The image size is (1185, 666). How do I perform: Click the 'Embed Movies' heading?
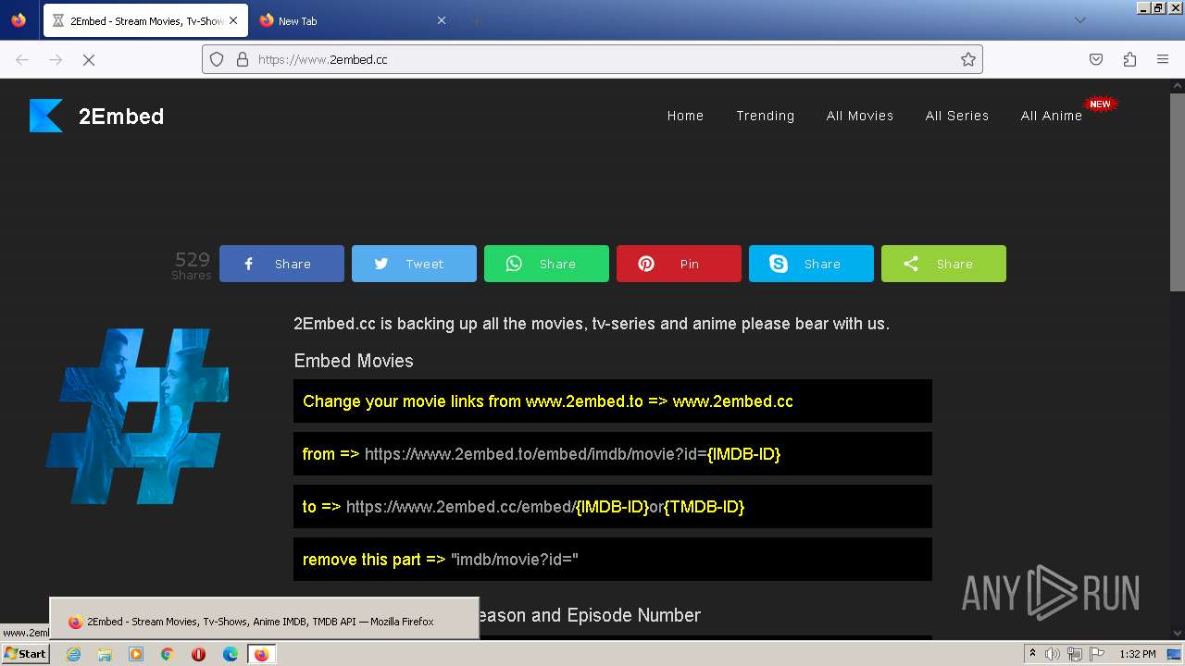tap(354, 361)
